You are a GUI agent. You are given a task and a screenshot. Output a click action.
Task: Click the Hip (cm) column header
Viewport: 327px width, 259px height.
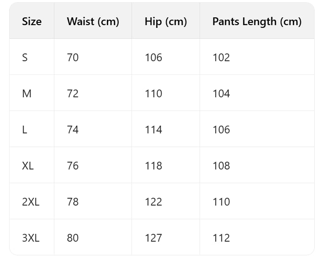point(165,21)
